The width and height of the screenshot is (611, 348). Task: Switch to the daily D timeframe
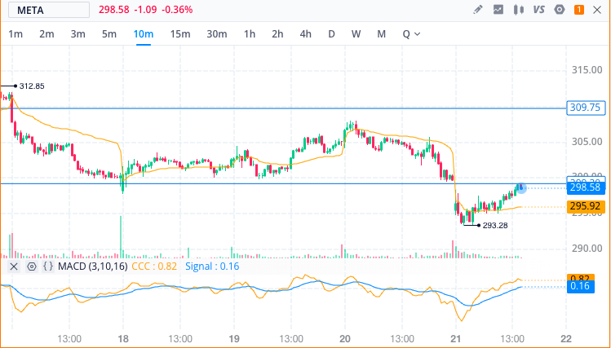332,34
